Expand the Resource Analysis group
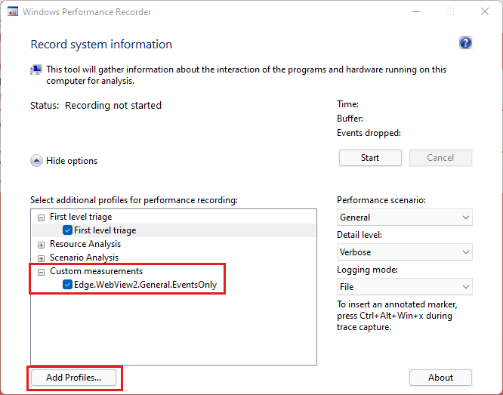The height and width of the screenshot is (395, 503). coord(41,245)
